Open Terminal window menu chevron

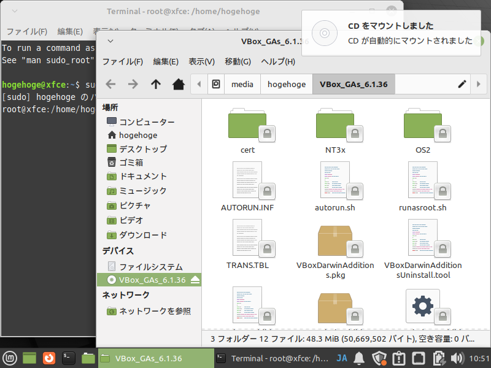click(x=14, y=11)
